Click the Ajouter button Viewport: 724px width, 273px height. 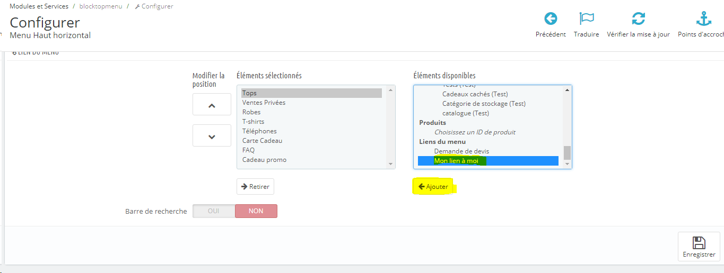[x=433, y=187]
